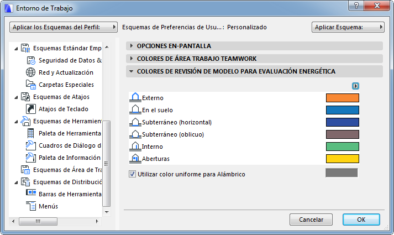The image size is (394, 235).
Task: Pick the orange Externo color swatch
Action: [x=343, y=98]
